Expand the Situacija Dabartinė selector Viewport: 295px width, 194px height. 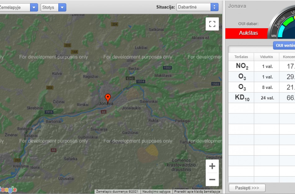click(x=197, y=7)
